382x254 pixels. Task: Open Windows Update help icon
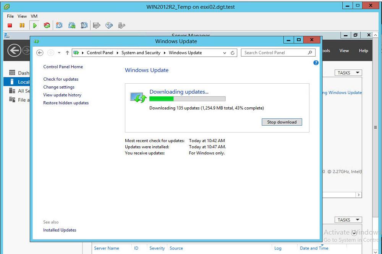click(316, 63)
